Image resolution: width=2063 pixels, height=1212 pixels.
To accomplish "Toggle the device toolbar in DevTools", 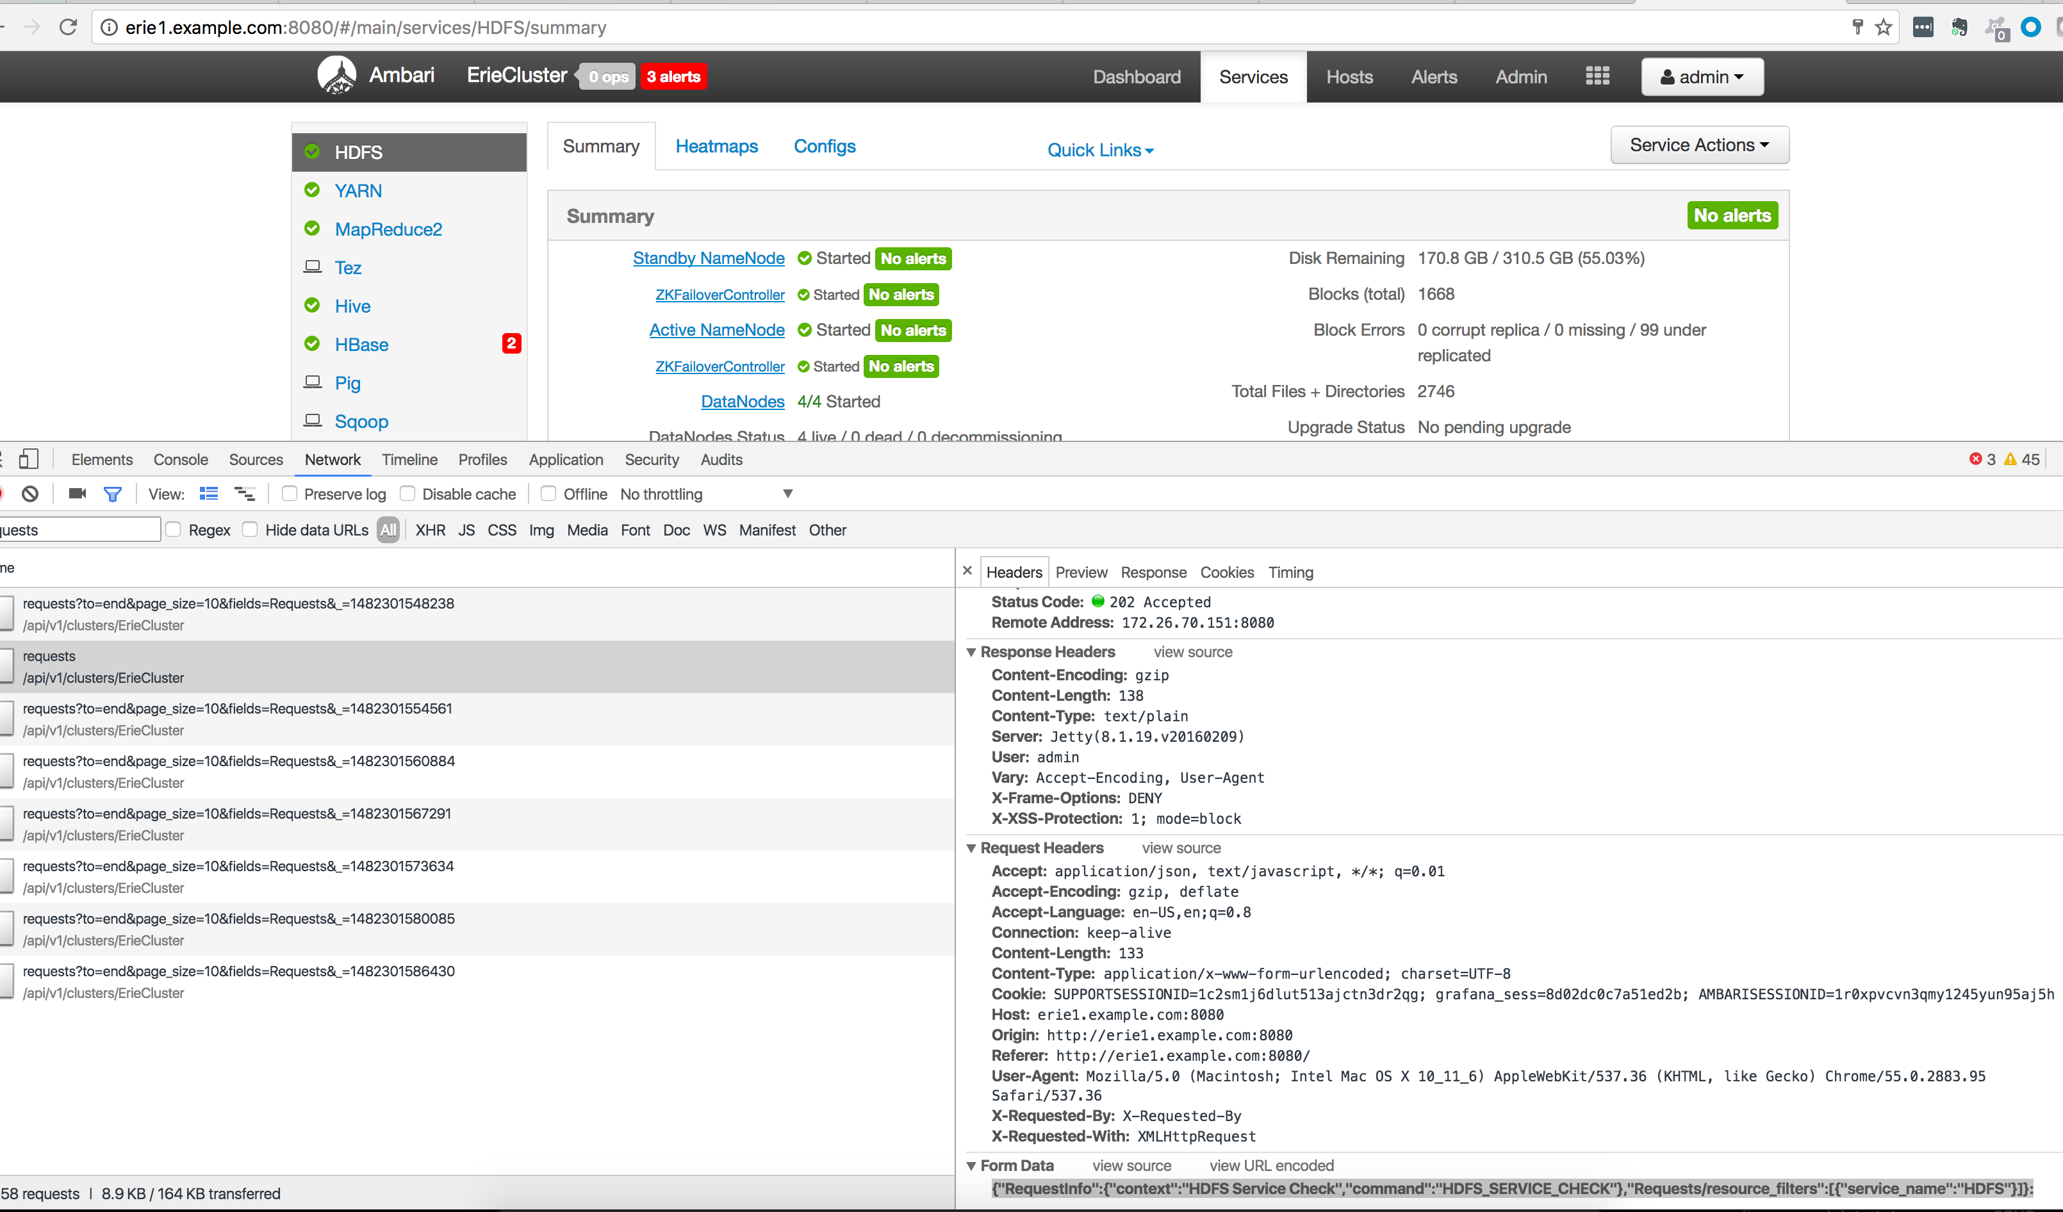I will click(x=29, y=459).
